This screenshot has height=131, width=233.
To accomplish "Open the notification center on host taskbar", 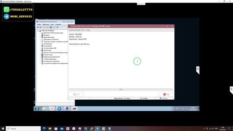I will pyautogui.click(x=229, y=128).
